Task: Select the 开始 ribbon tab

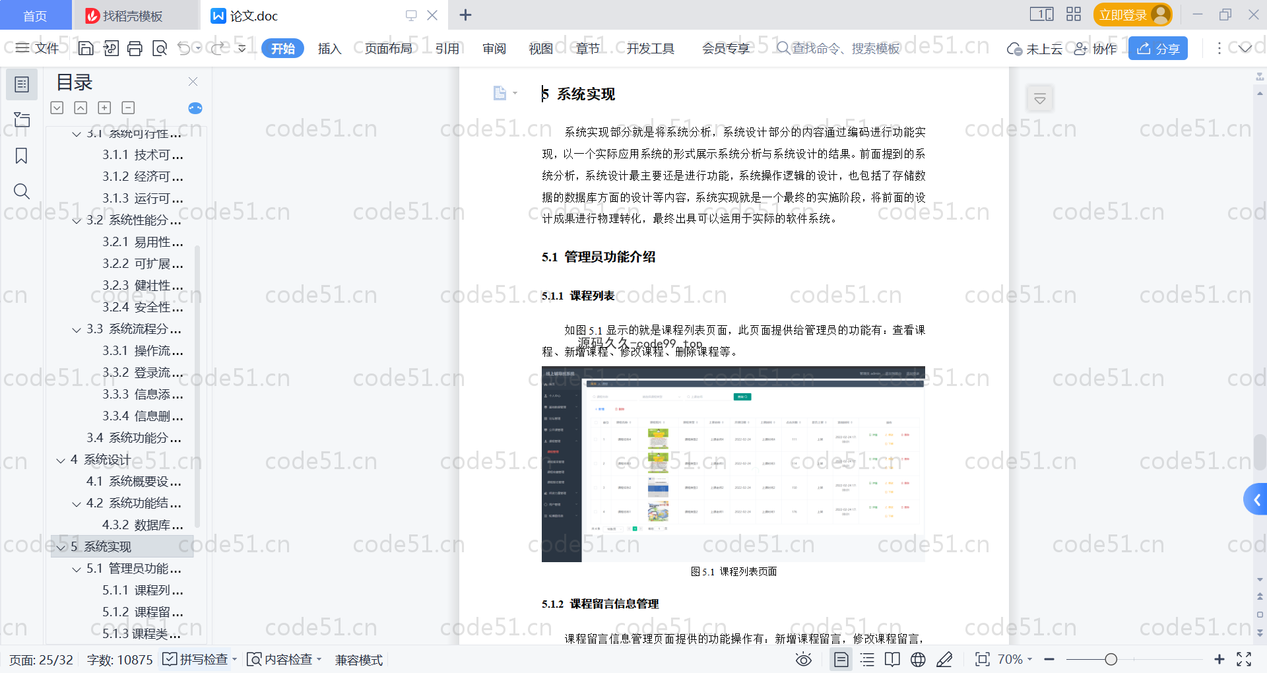Action: pos(282,48)
